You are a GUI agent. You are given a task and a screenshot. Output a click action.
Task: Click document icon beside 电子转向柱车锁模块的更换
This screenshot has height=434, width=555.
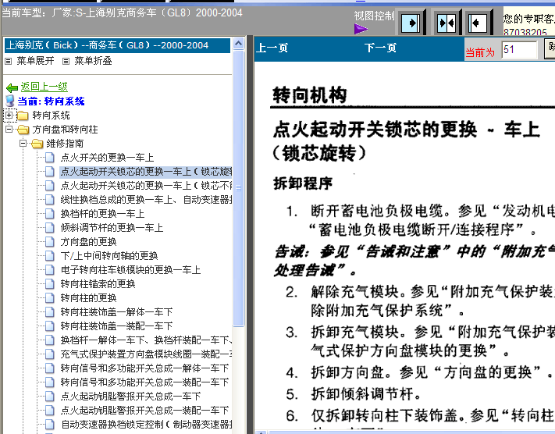[x=50, y=270]
